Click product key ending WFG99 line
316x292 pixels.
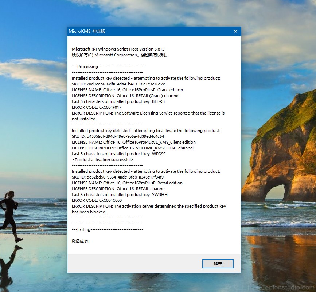click(x=119, y=154)
